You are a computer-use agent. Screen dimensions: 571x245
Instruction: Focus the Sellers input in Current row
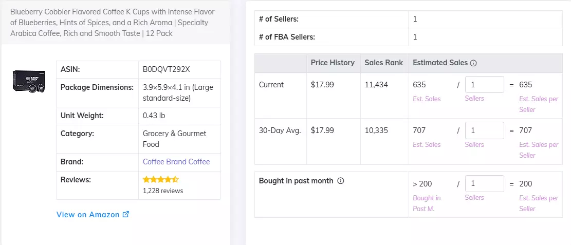484,85
